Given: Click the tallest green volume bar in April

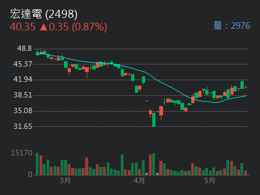Looking at the screenshot, I should click(x=154, y=164).
